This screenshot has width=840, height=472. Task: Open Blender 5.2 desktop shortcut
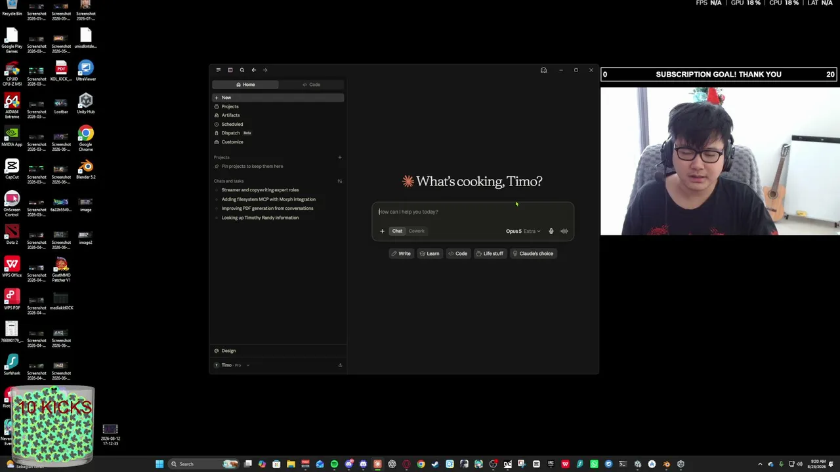[x=85, y=169]
